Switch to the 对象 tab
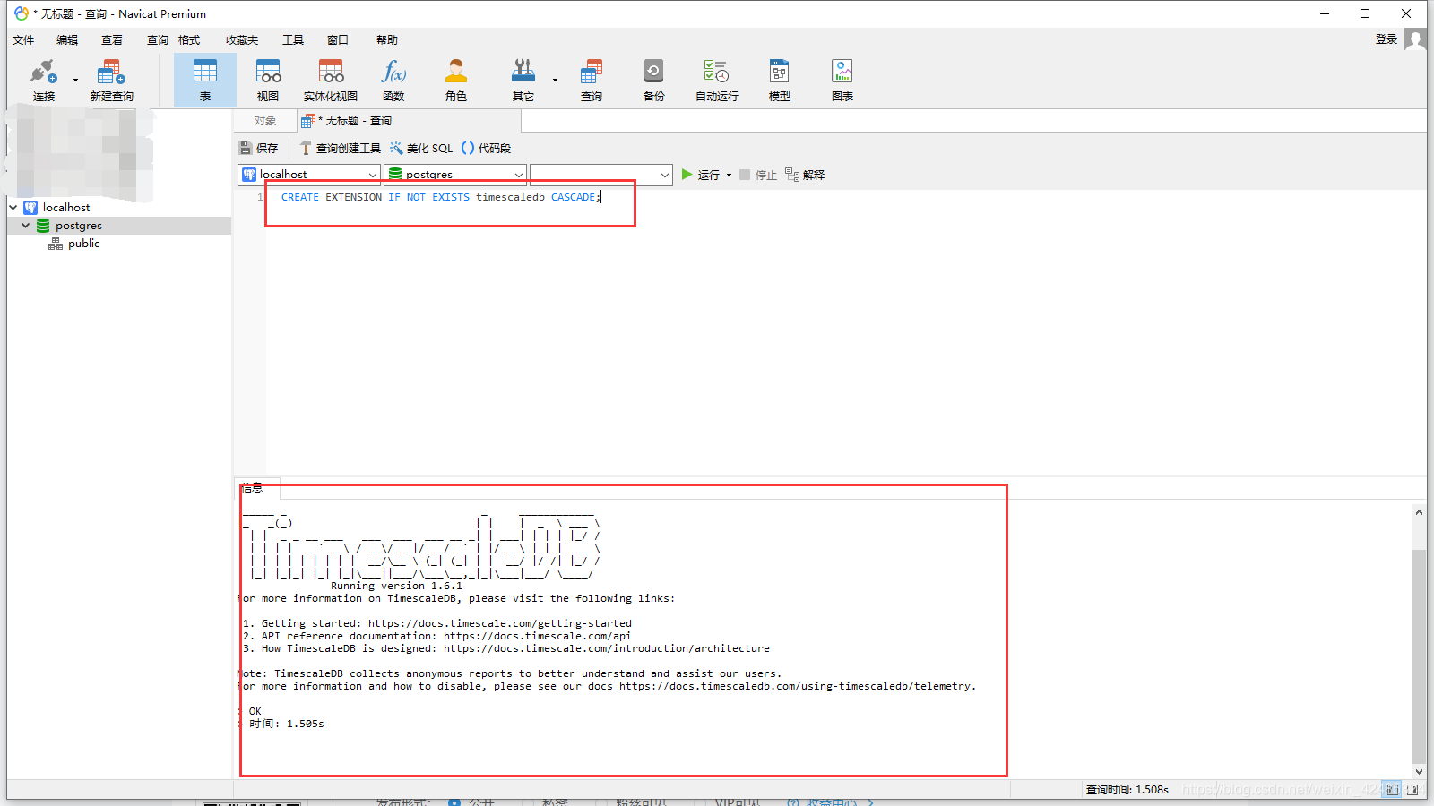 pyautogui.click(x=265, y=120)
